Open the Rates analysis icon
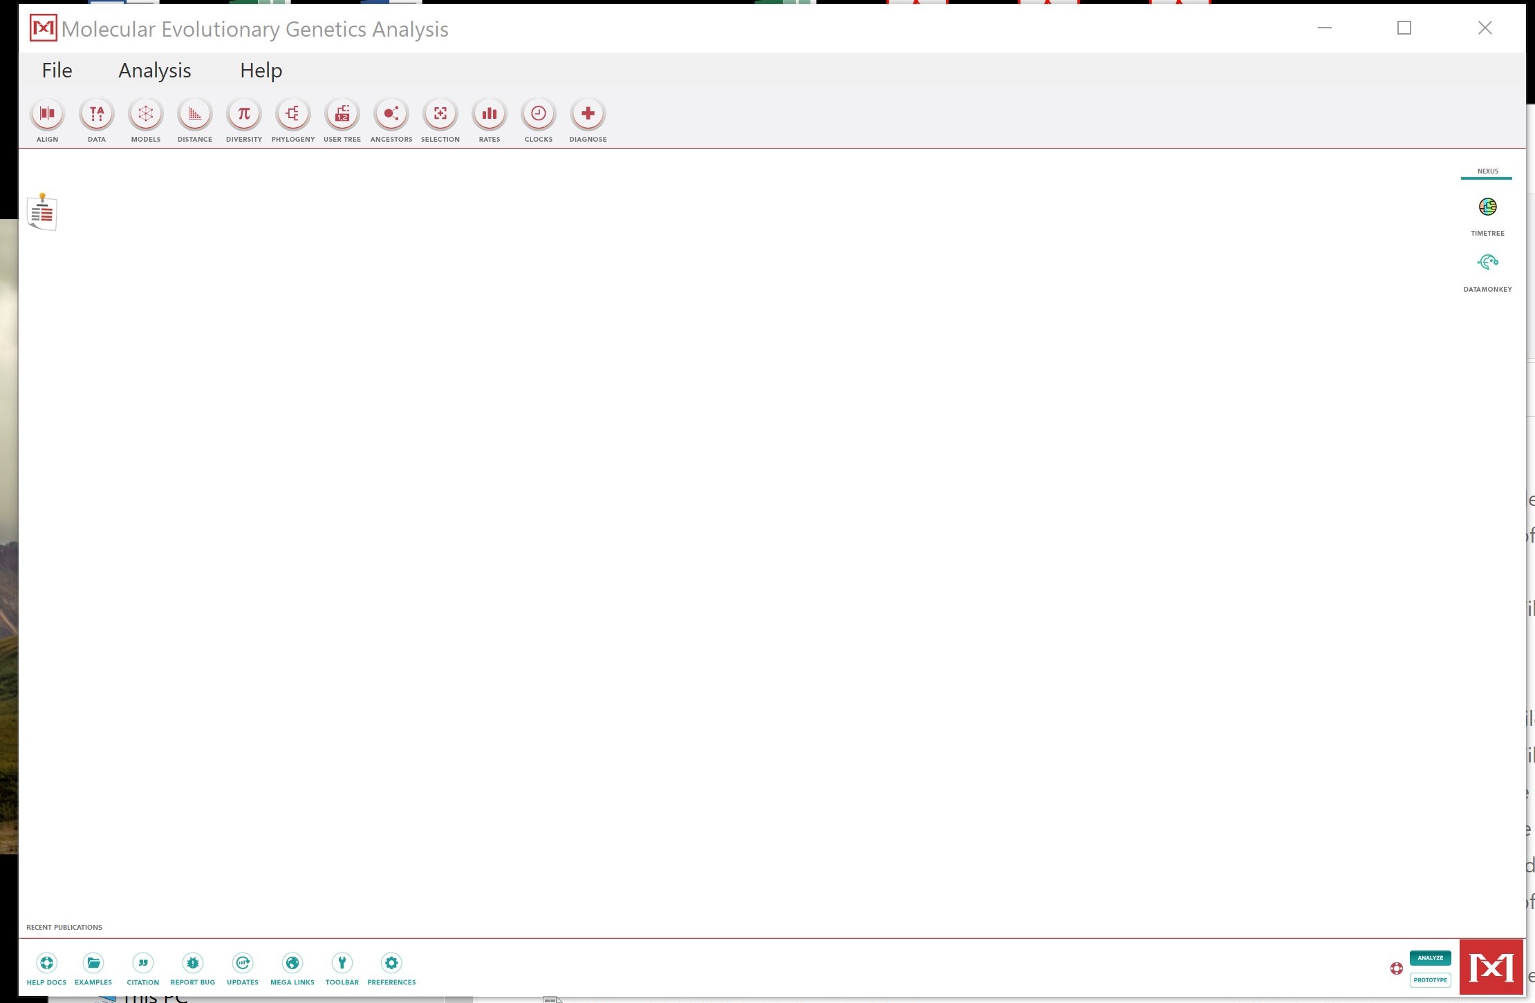1535x1003 pixels. (490, 114)
